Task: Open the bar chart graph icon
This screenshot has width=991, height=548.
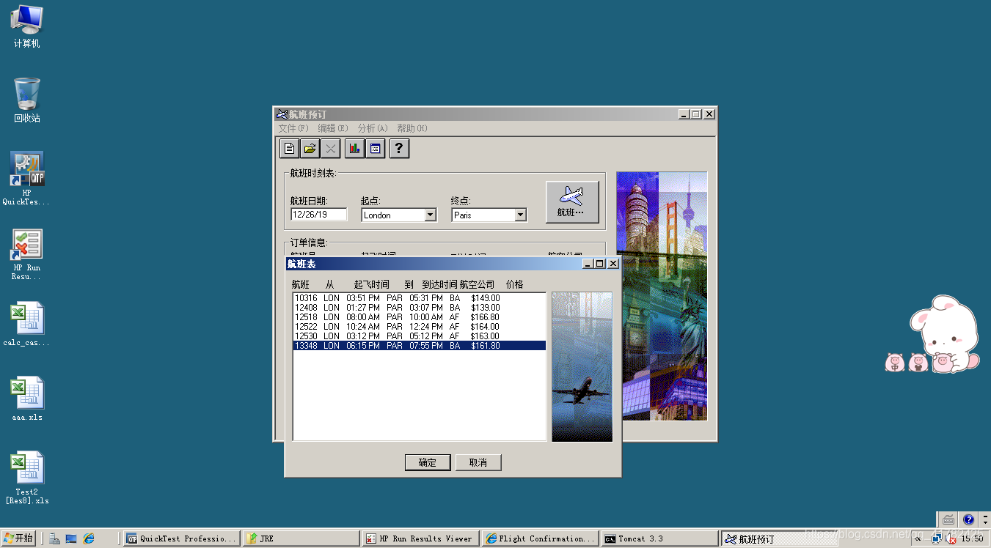Action: (x=354, y=149)
